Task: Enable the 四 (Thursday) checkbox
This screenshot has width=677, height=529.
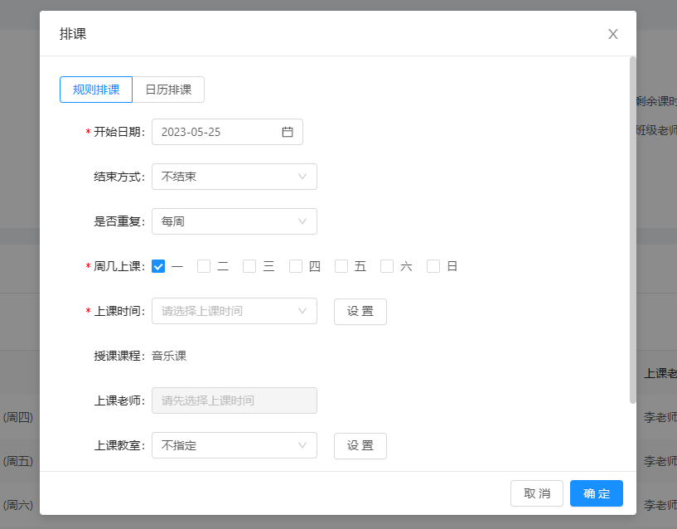Action: [296, 266]
